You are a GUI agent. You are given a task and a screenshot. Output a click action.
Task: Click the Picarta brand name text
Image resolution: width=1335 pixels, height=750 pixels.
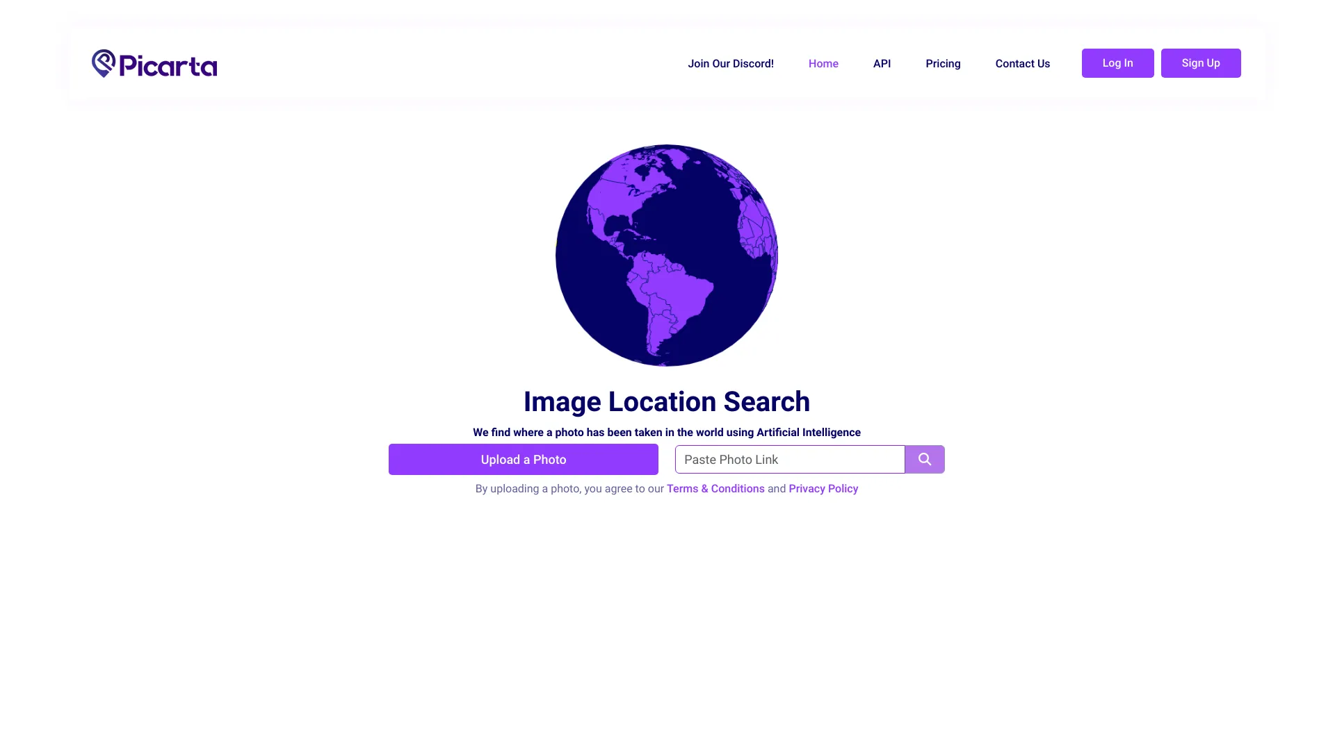168,65
